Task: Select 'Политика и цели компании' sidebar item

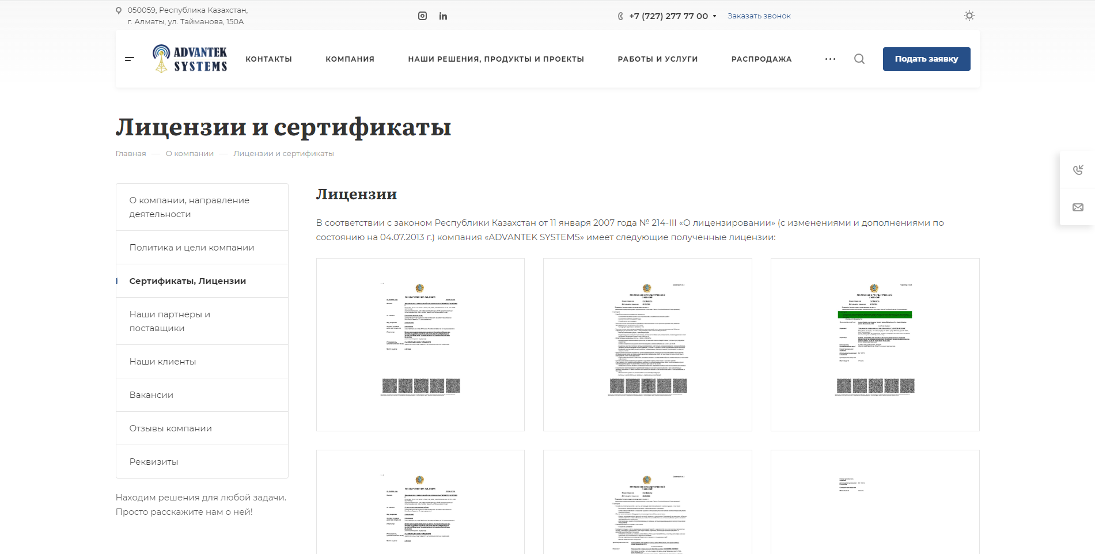Action: [202, 248]
